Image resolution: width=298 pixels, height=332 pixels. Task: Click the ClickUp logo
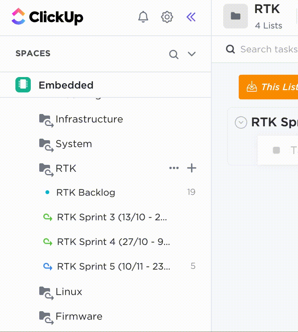[47, 17]
